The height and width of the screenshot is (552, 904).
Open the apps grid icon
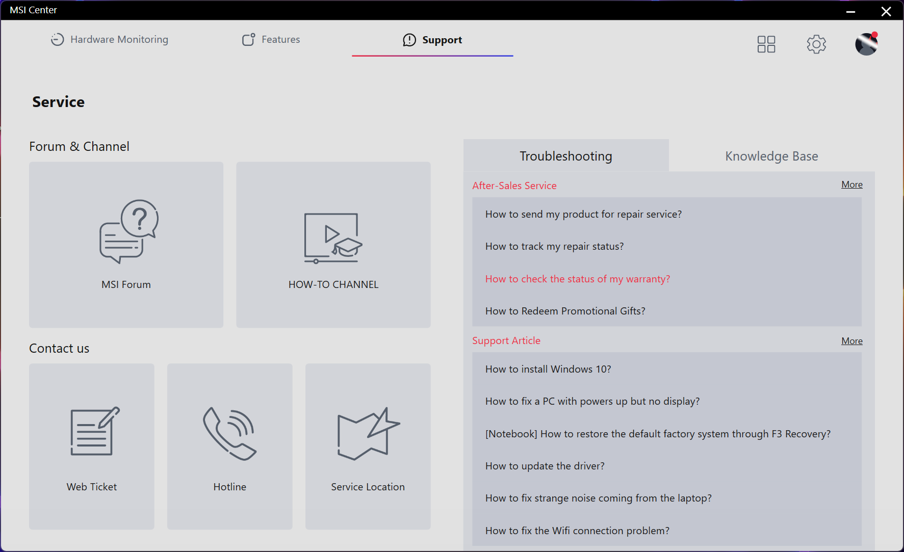[766, 44]
